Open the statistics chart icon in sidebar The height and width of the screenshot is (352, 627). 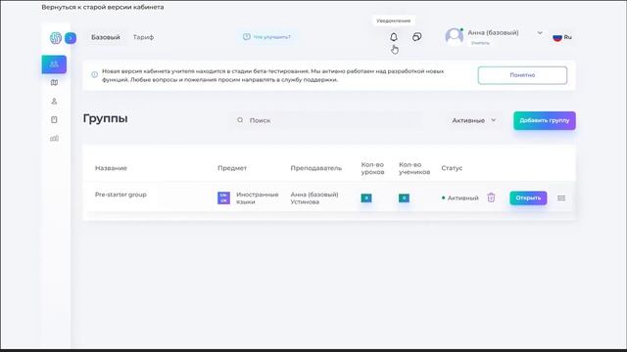pyautogui.click(x=54, y=139)
